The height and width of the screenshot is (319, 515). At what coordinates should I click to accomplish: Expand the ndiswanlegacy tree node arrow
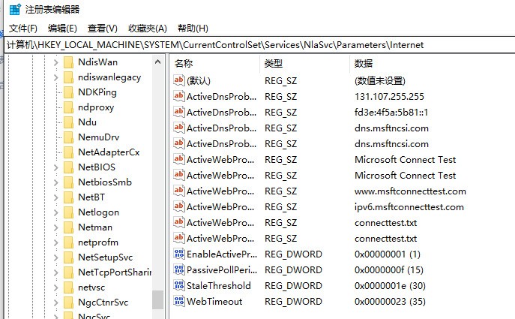tap(55, 77)
